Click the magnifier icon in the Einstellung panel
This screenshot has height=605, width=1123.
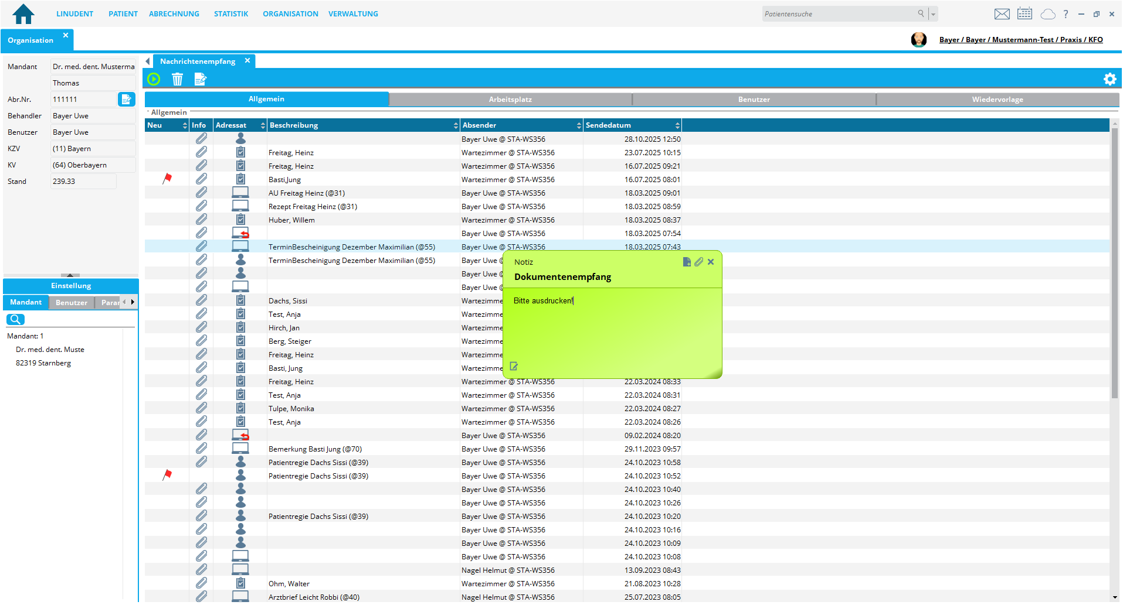tap(15, 320)
